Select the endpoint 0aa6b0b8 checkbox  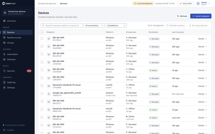[42, 46]
